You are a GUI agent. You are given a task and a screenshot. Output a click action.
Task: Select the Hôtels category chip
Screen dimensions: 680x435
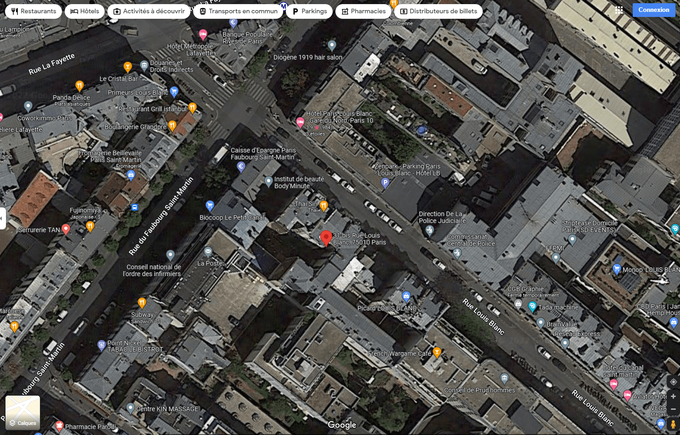[x=85, y=11]
